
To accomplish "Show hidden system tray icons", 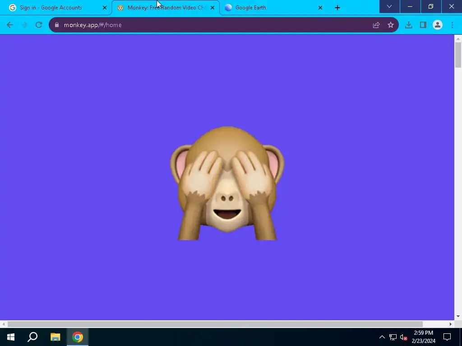I will point(382,337).
